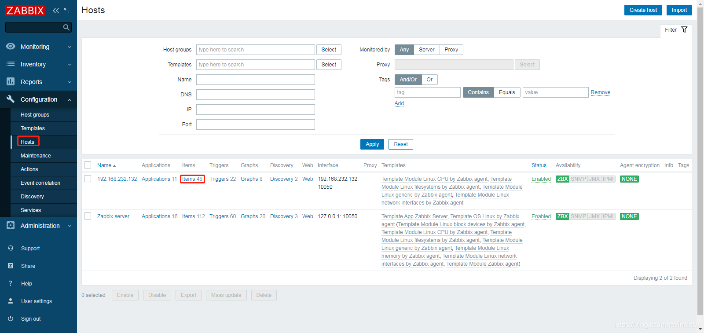Viewport: 704px width, 333px height.
Task: Add another tag filter row
Action: tap(399, 103)
